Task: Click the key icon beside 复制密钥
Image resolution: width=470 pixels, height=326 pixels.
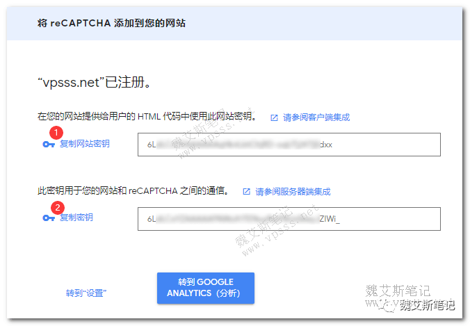Action: [49, 218]
